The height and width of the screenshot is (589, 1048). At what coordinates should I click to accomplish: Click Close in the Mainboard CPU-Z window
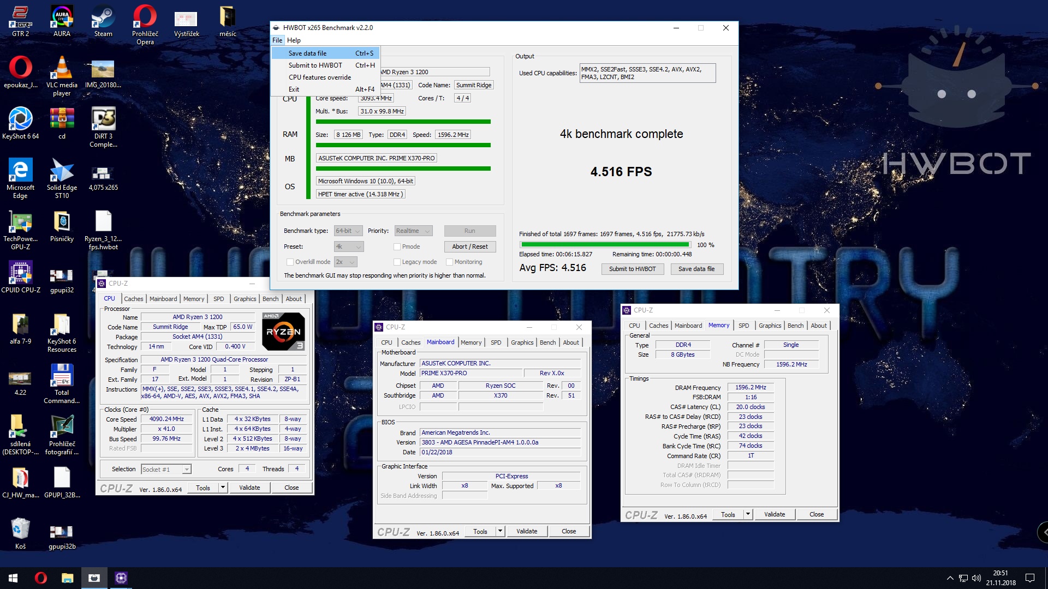(568, 531)
